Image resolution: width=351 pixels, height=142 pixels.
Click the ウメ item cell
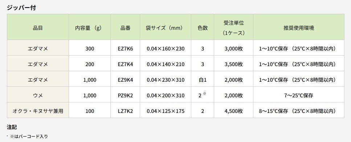pyautogui.click(x=38, y=96)
